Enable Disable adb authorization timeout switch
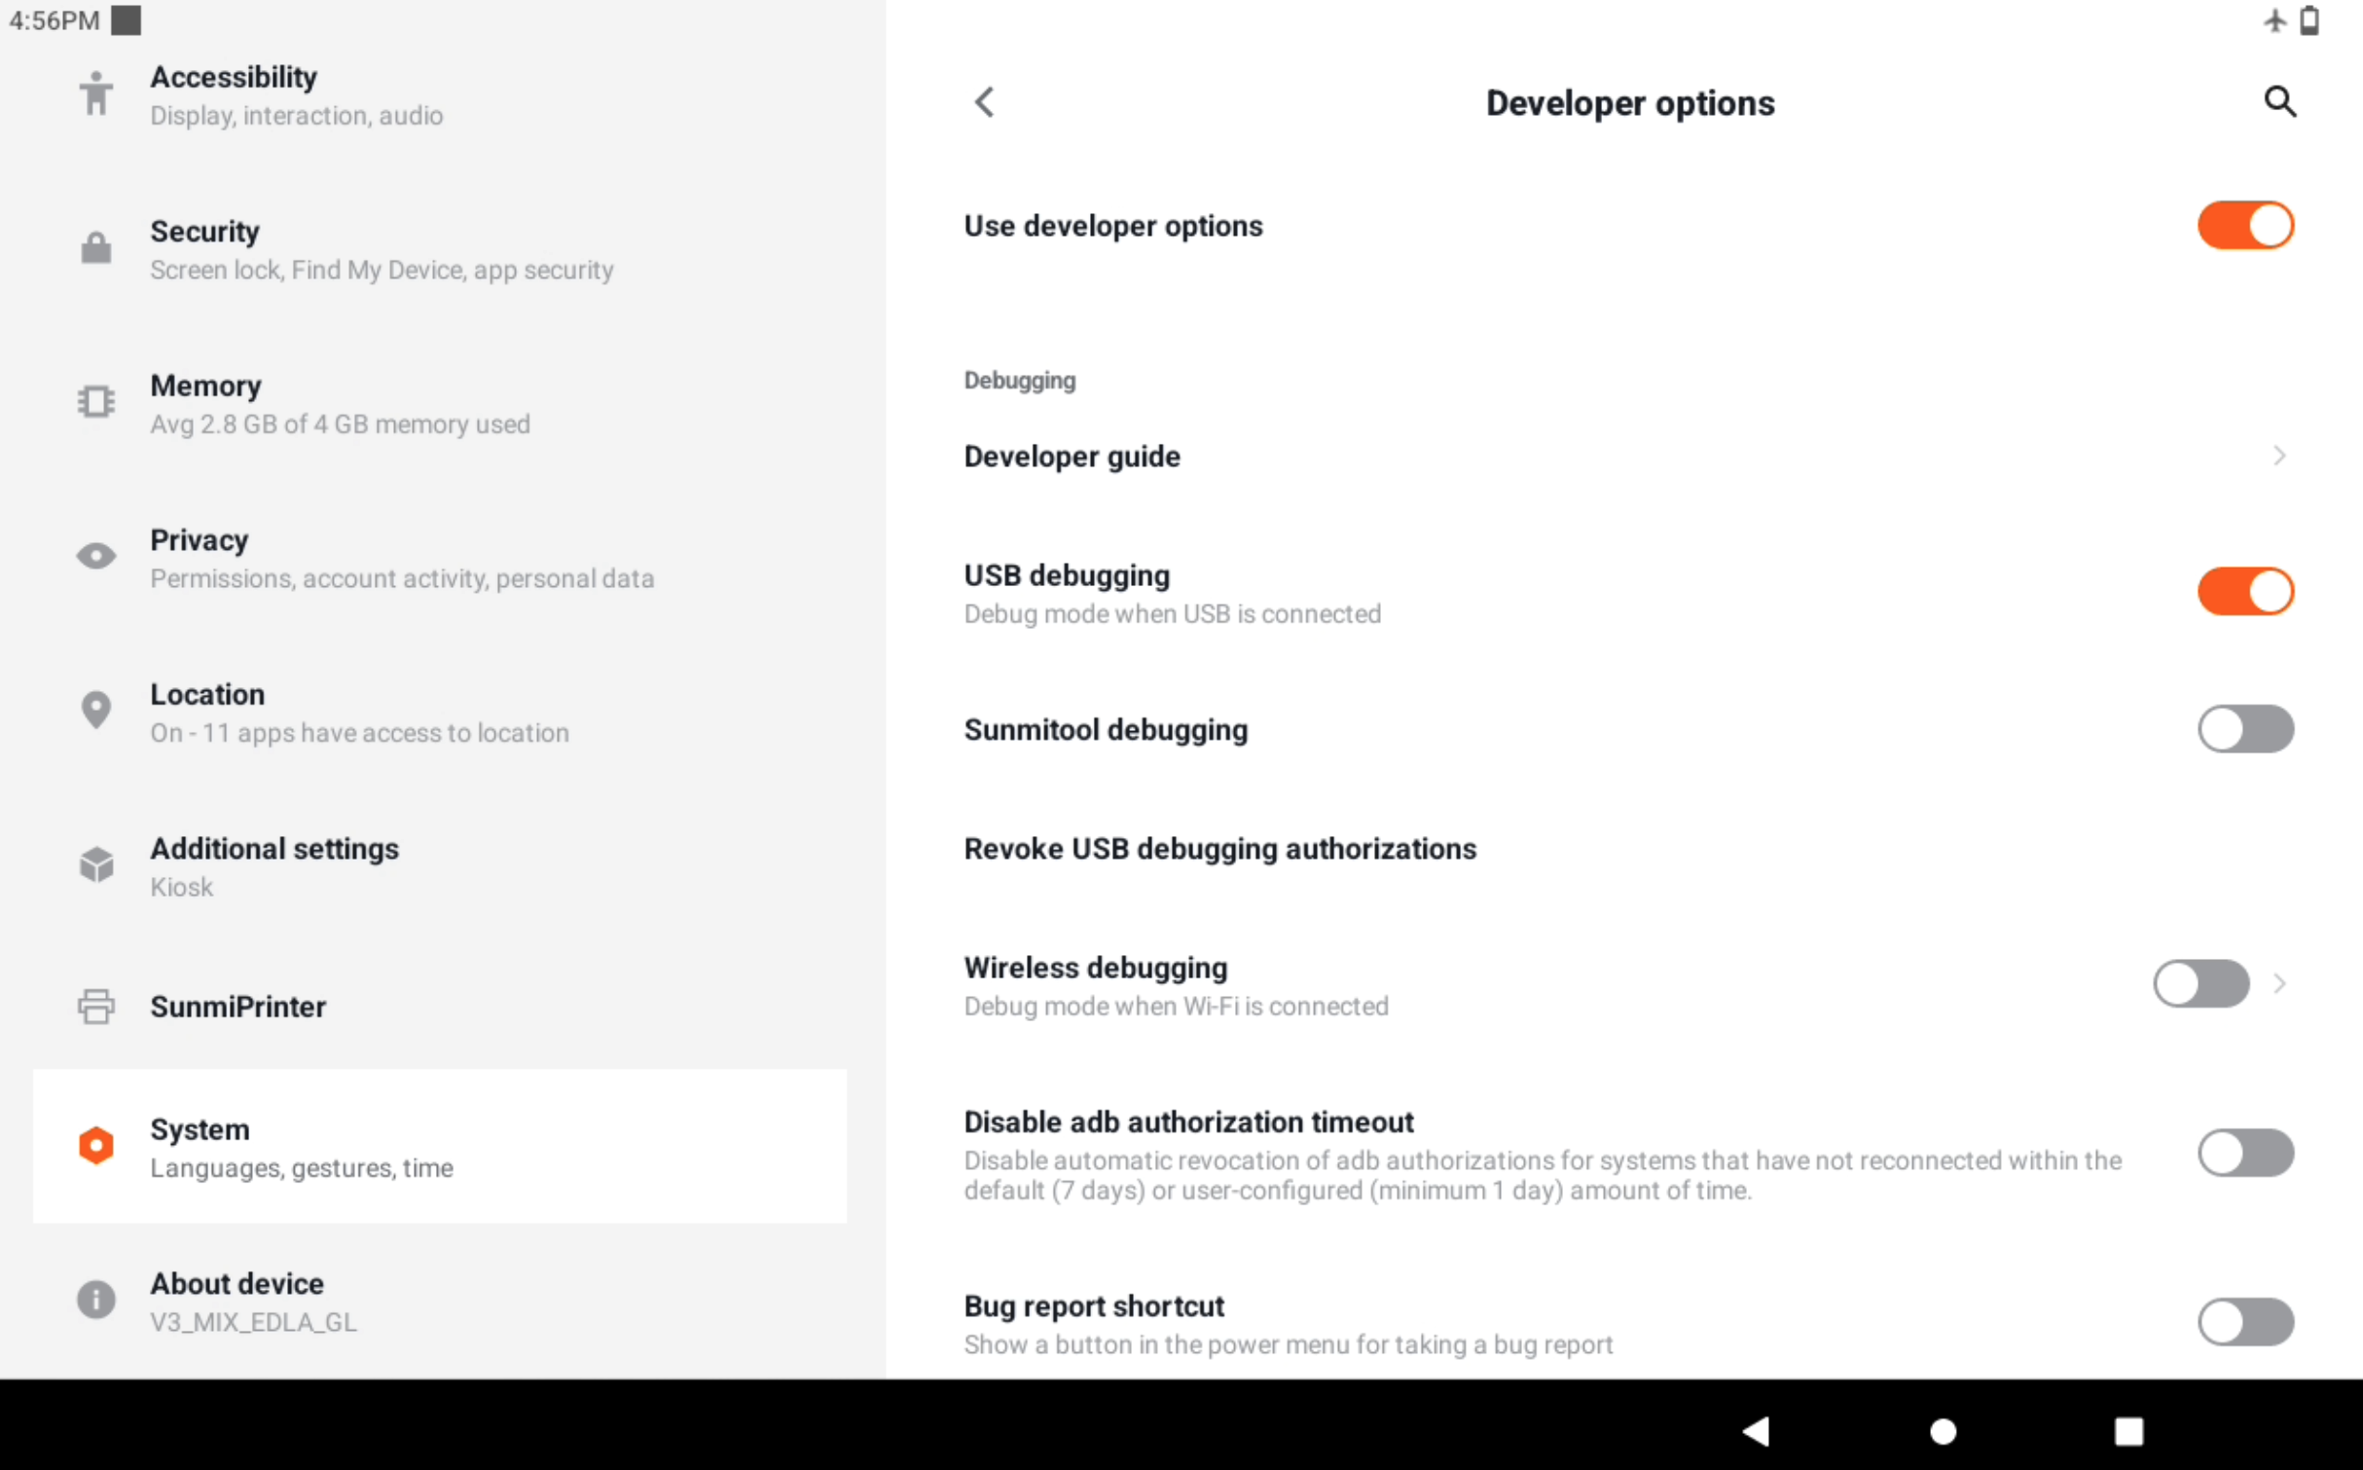The height and width of the screenshot is (1470, 2363). coord(2244,1154)
